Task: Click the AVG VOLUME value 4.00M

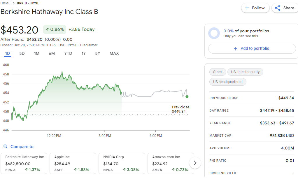Action: coord(288,148)
